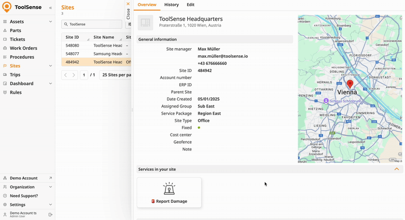Collapse the sidebar with double-chevron icon
405x220 pixels.
(50, 8)
